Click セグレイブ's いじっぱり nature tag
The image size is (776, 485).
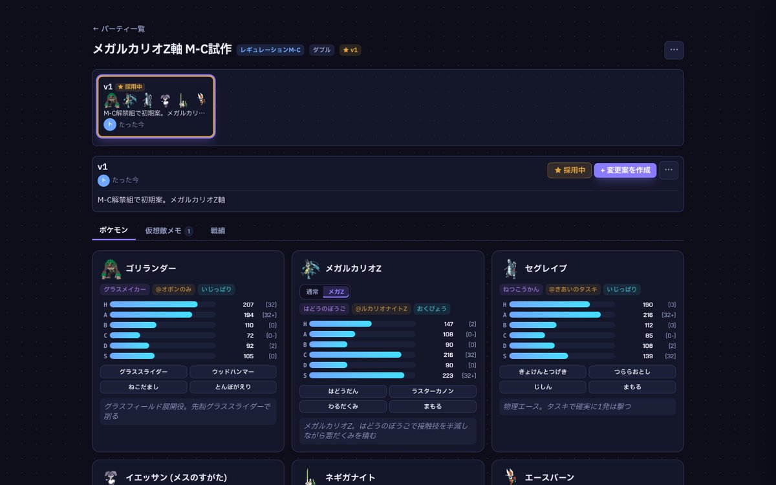point(622,290)
